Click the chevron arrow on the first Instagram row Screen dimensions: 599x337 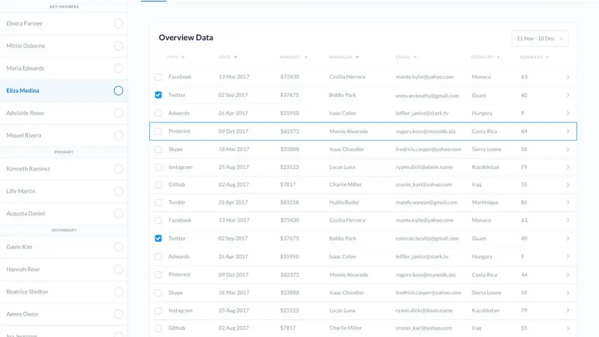(568, 167)
